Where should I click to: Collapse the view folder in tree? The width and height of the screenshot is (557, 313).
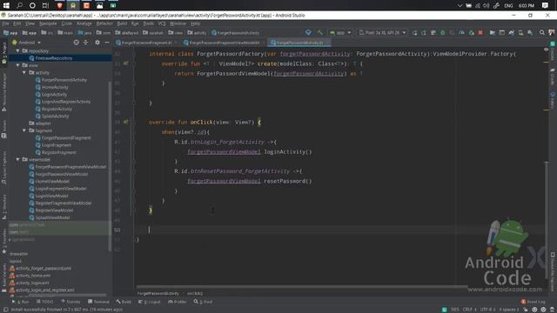coord(17,65)
